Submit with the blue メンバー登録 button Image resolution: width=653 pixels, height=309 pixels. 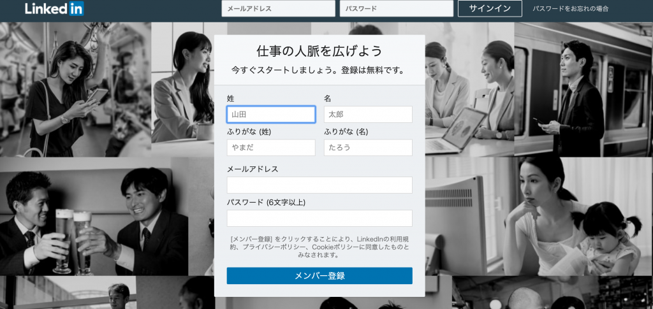[x=319, y=276]
